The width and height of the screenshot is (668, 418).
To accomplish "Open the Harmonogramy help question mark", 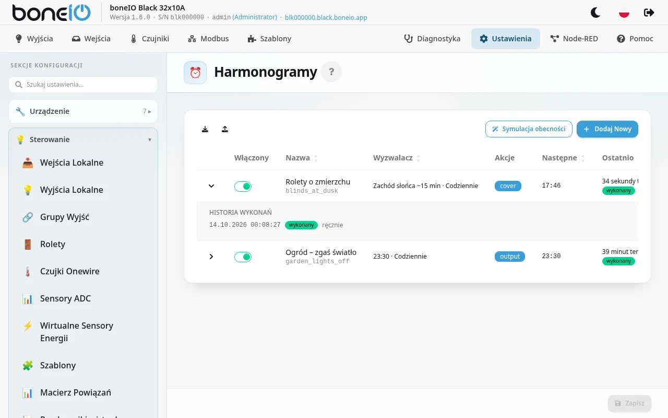I will click(331, 72).
